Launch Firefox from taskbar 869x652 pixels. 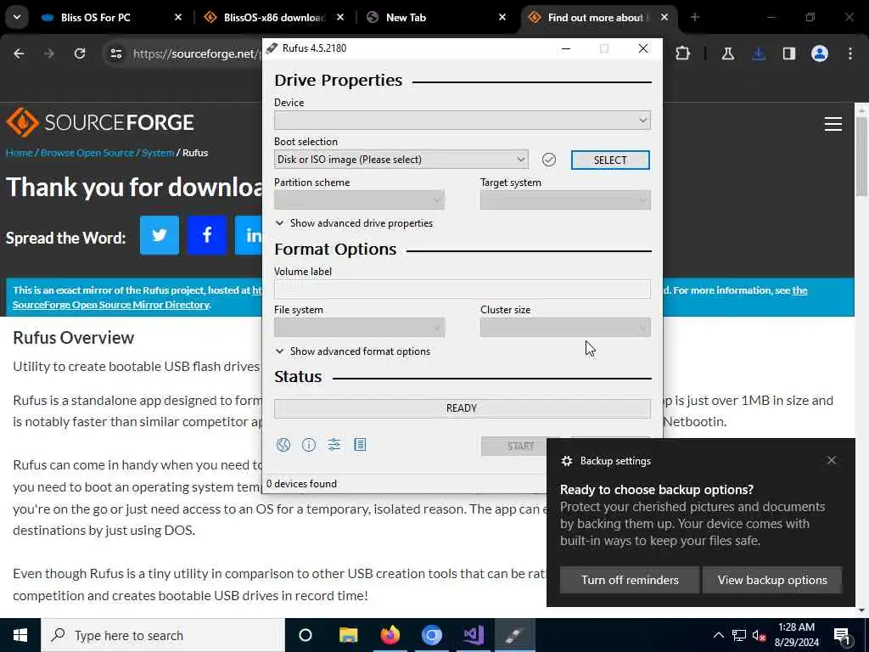390,635
